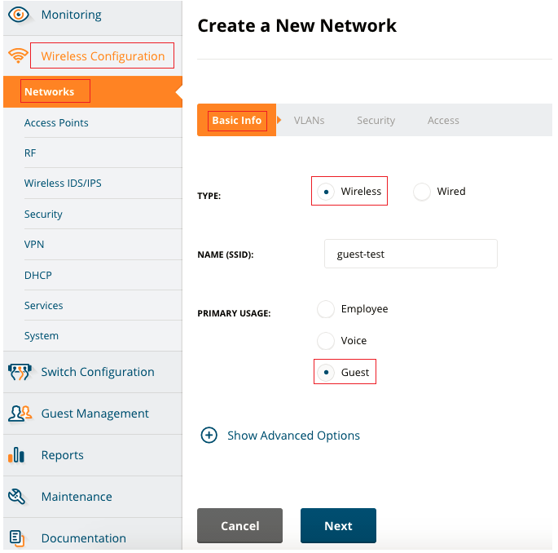
Task: Open the Wireless Configuration section
Action: (103, 56)
